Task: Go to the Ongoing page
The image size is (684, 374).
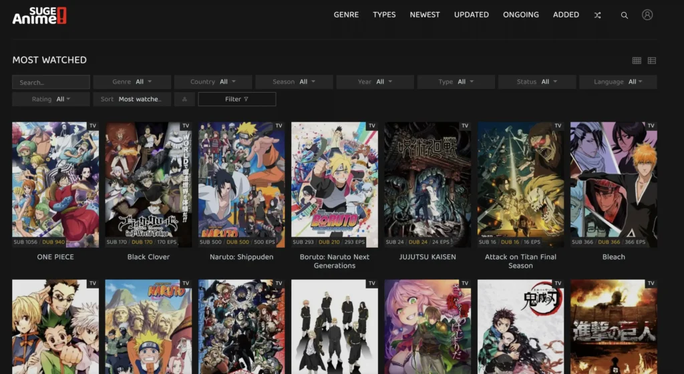Action: pos(521,15)
